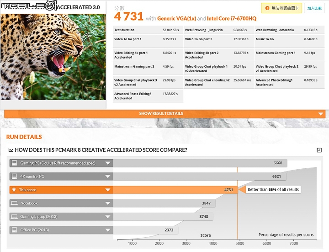Click Video Group Chat playback 2 v2 result
The width and height of the screenshot is (329, 252).
(289, 69)
